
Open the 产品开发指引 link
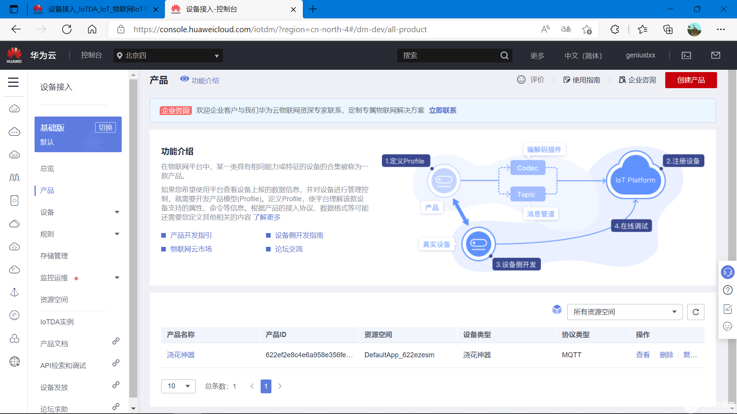pyautogui.click(x=191, y=235)
